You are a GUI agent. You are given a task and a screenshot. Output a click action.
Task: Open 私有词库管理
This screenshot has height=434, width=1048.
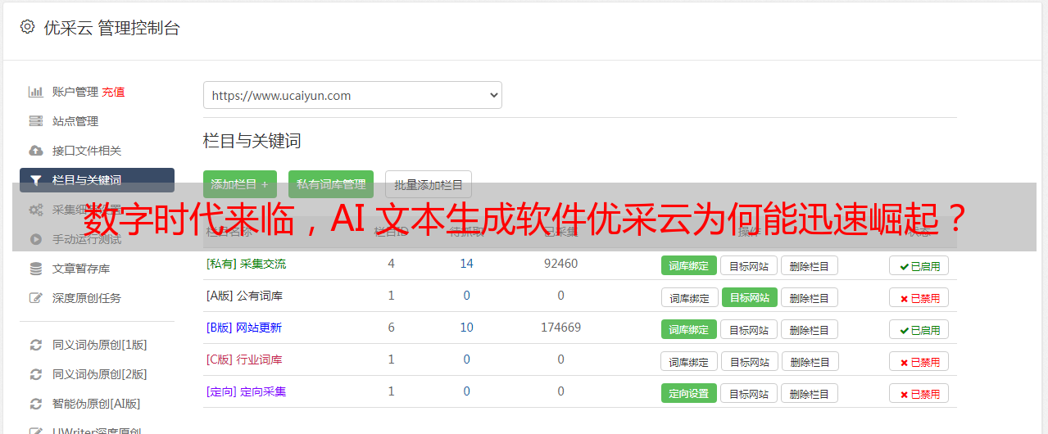point(331,184)
